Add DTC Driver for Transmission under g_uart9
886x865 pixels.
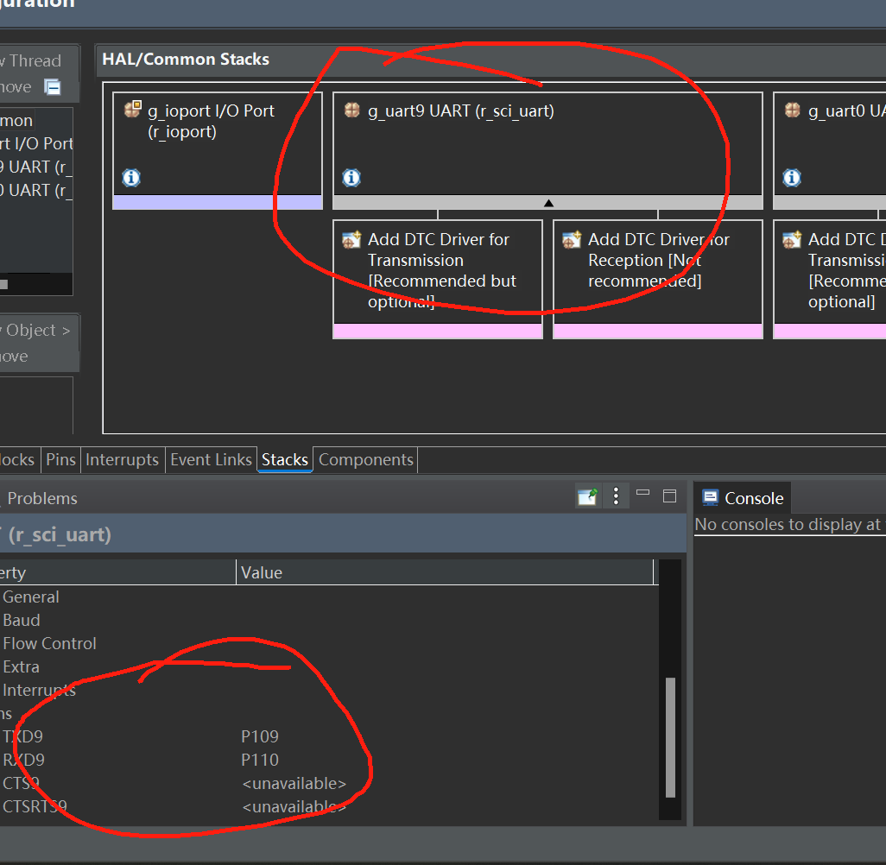pyautogui.click(x=438, y=279)
